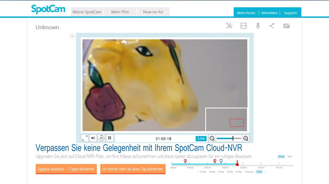Image resolution: width=329 pixels, height=184 pixels.
Task: Click the next dates arrow after Today
Action: tap(266, 172)
